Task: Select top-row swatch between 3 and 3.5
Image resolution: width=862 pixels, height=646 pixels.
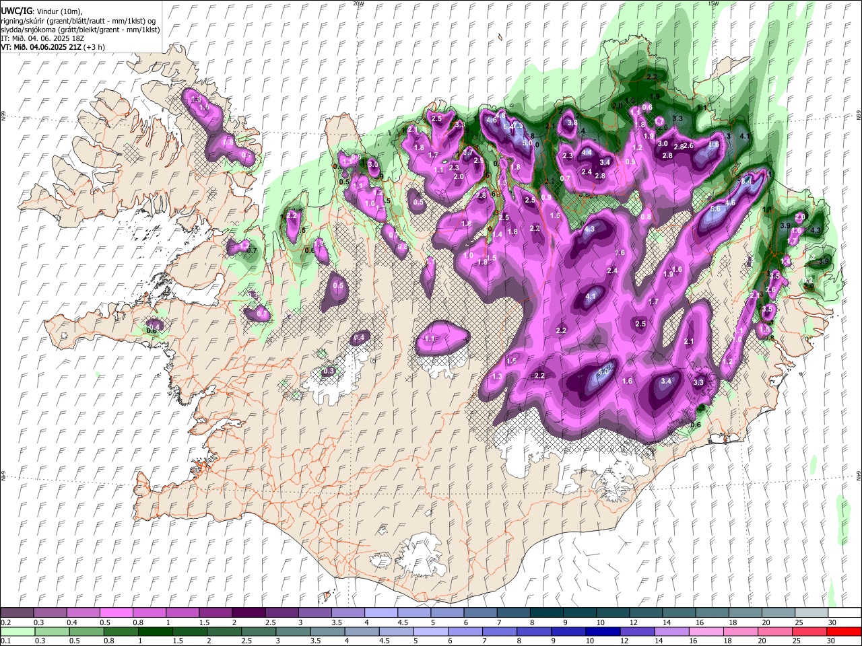Action: click(314, 613)
